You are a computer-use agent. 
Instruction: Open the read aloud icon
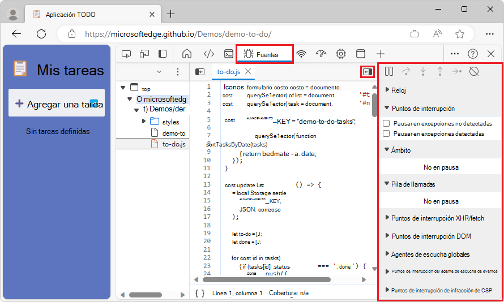click(x=437, y=34)
